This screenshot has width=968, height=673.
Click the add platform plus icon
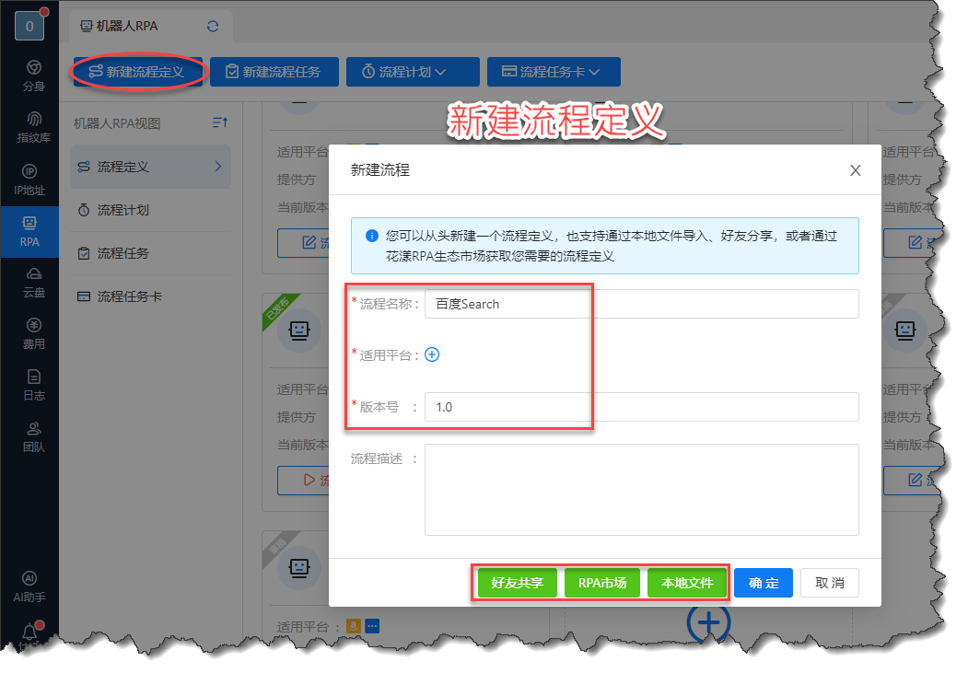(432, 354)
